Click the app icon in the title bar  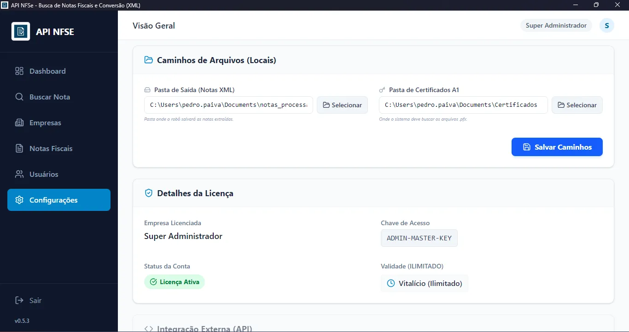pyautogui.click(x=5, y=5)
